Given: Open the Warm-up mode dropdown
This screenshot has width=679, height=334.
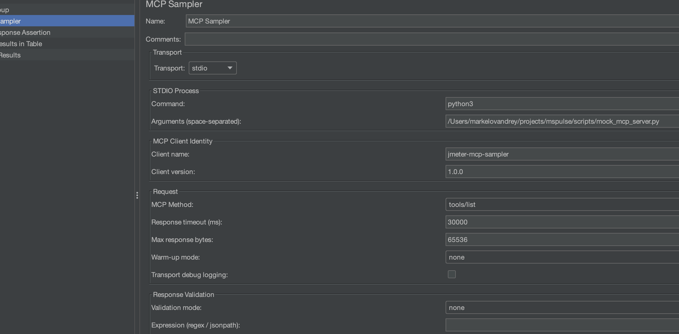Looking at the screenshot, I should point(562,257).
